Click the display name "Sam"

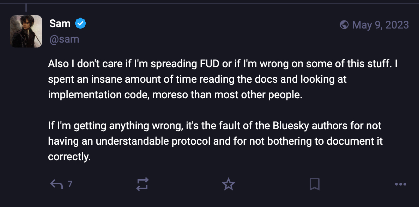coord(60,24)
